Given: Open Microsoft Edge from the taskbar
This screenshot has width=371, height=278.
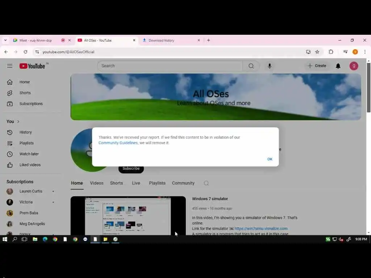Looking at the screenshot, I should coord(45,239).
